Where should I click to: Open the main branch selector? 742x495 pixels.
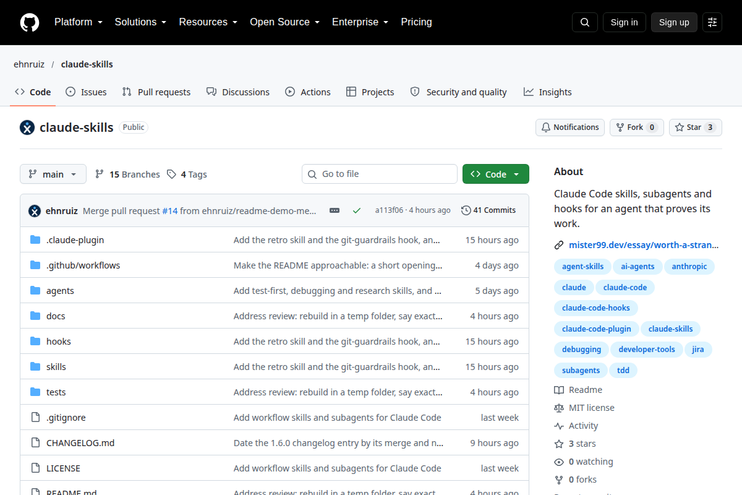coord(53,174)
